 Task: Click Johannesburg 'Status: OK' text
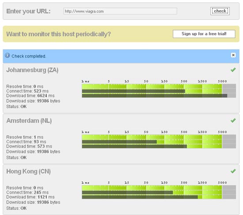click(16, 107)
